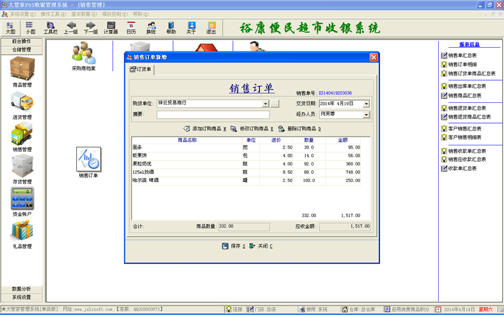Go to 下一组 next group
504x315 pixels.
click(x=91, y=28)
